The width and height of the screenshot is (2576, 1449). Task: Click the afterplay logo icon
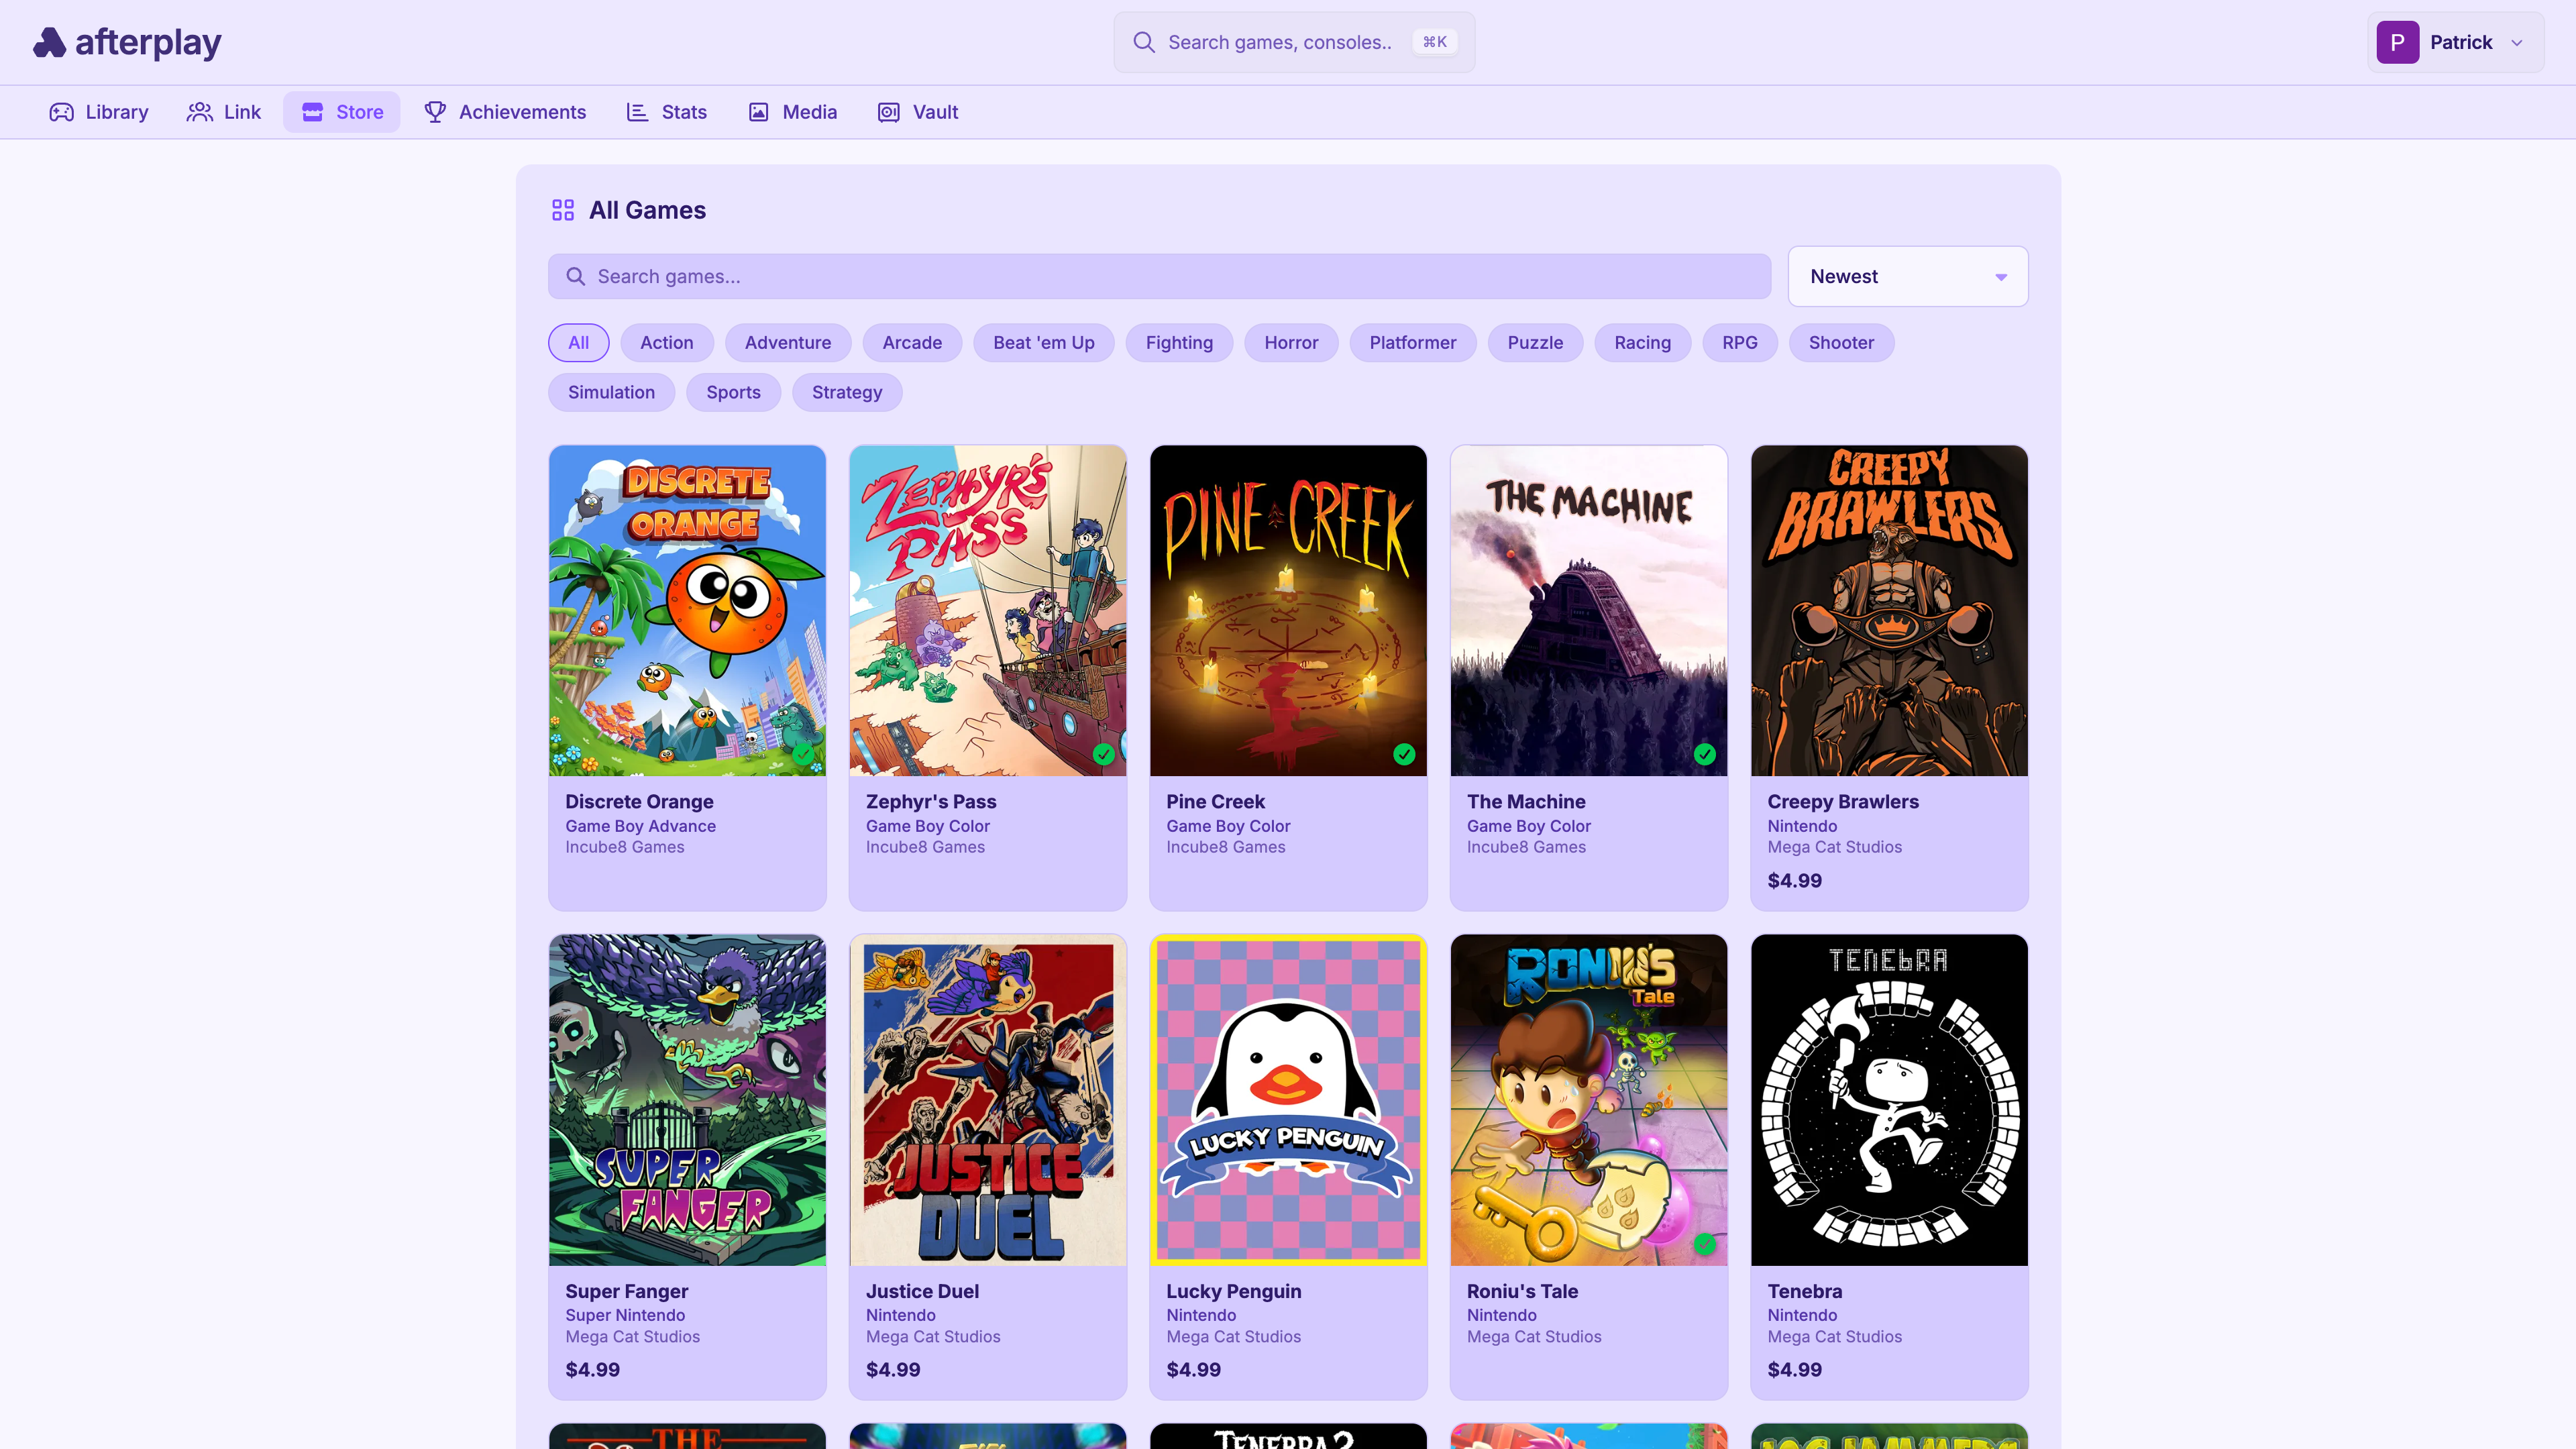[49, 42]
